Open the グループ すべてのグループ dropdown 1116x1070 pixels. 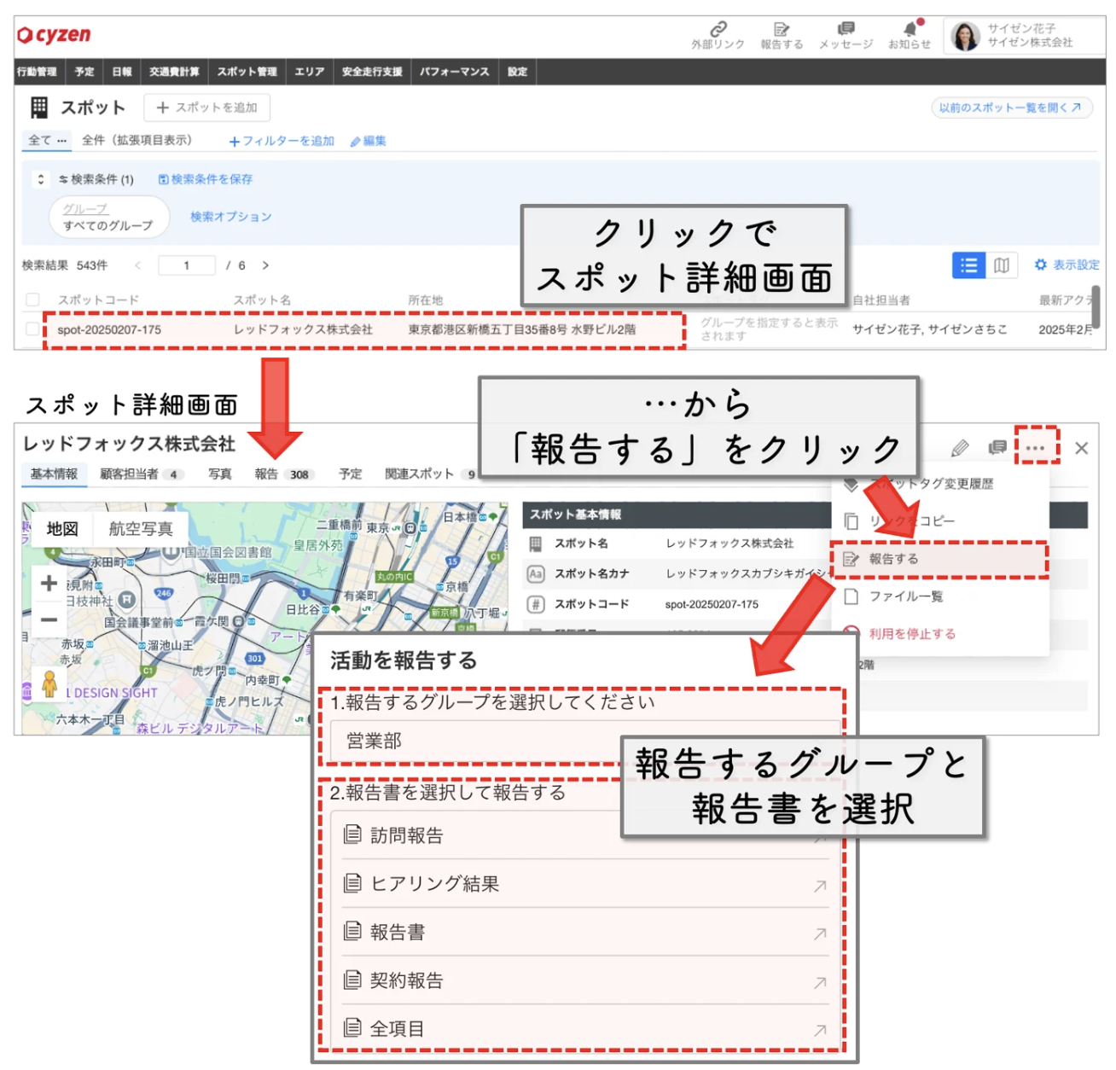click(108, 218)
